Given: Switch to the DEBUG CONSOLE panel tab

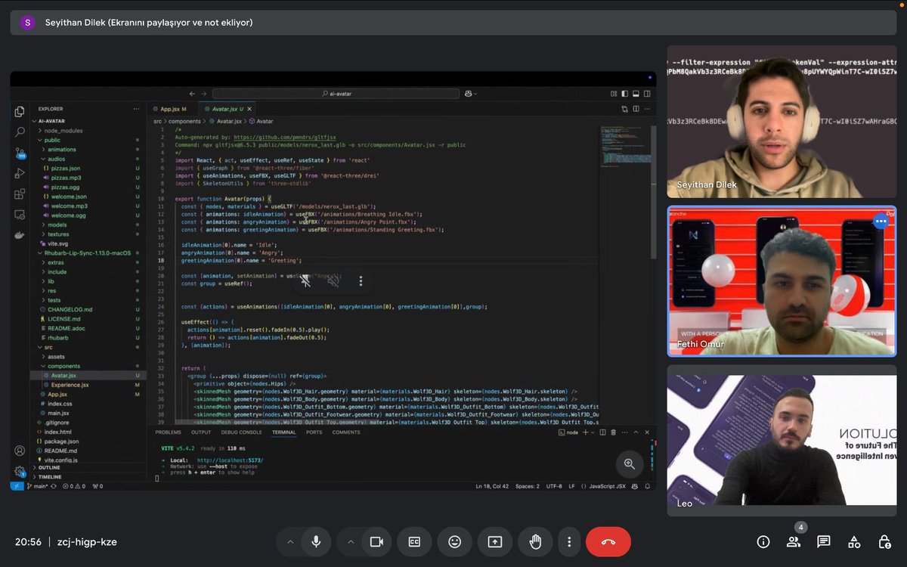Looking at the screenshot, I should point(241,432).
